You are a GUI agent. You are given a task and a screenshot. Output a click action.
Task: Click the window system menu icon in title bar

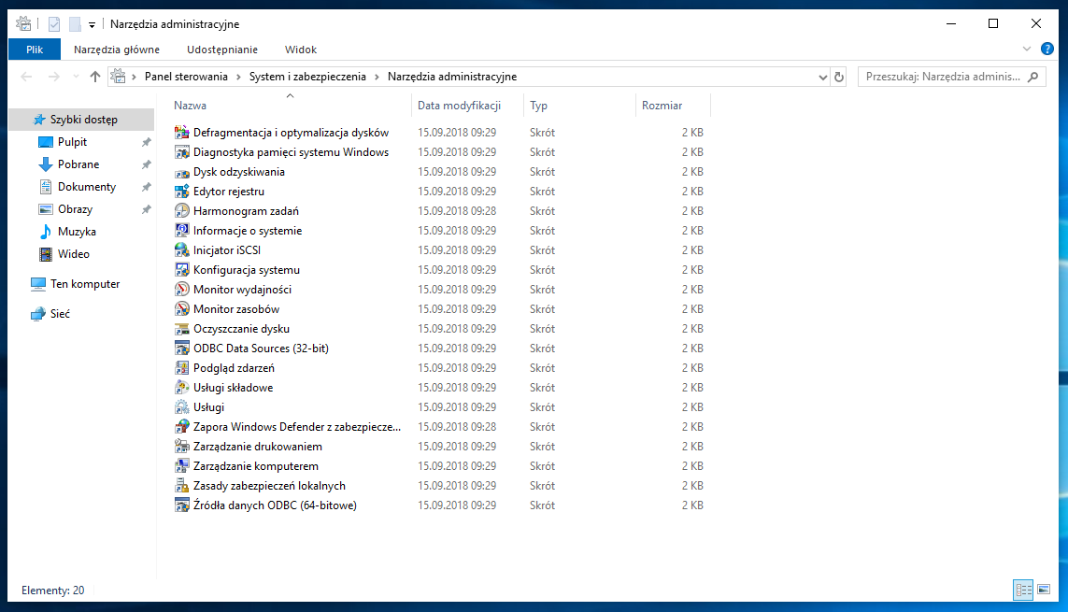pos(24,24)
